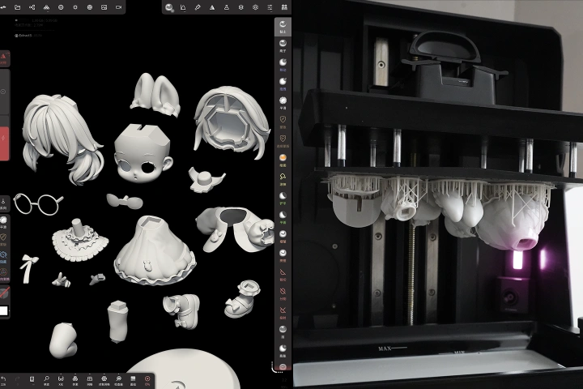Select the Project tool icon

point(283,312)
